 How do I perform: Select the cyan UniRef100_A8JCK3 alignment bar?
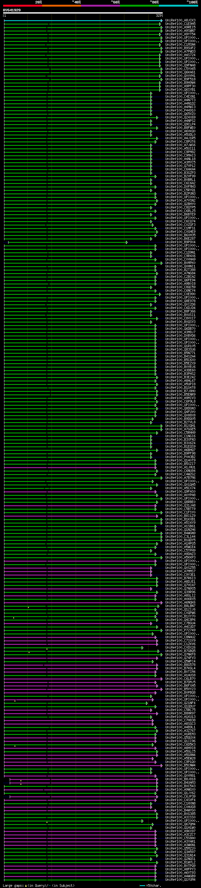[83, 21]
